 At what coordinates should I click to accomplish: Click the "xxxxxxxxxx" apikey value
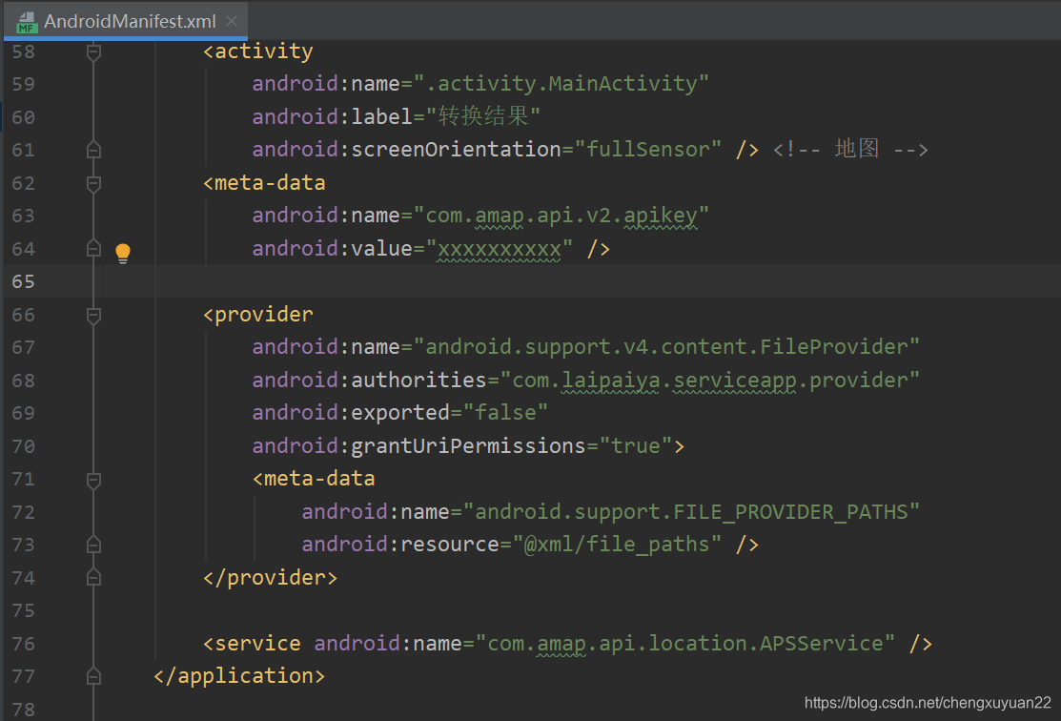point(500,249)
